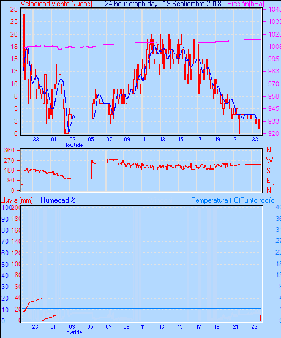Click the 'W' compass direction label
The width and height of the screenshot is (281, 338).
click(x=269, y=160)
